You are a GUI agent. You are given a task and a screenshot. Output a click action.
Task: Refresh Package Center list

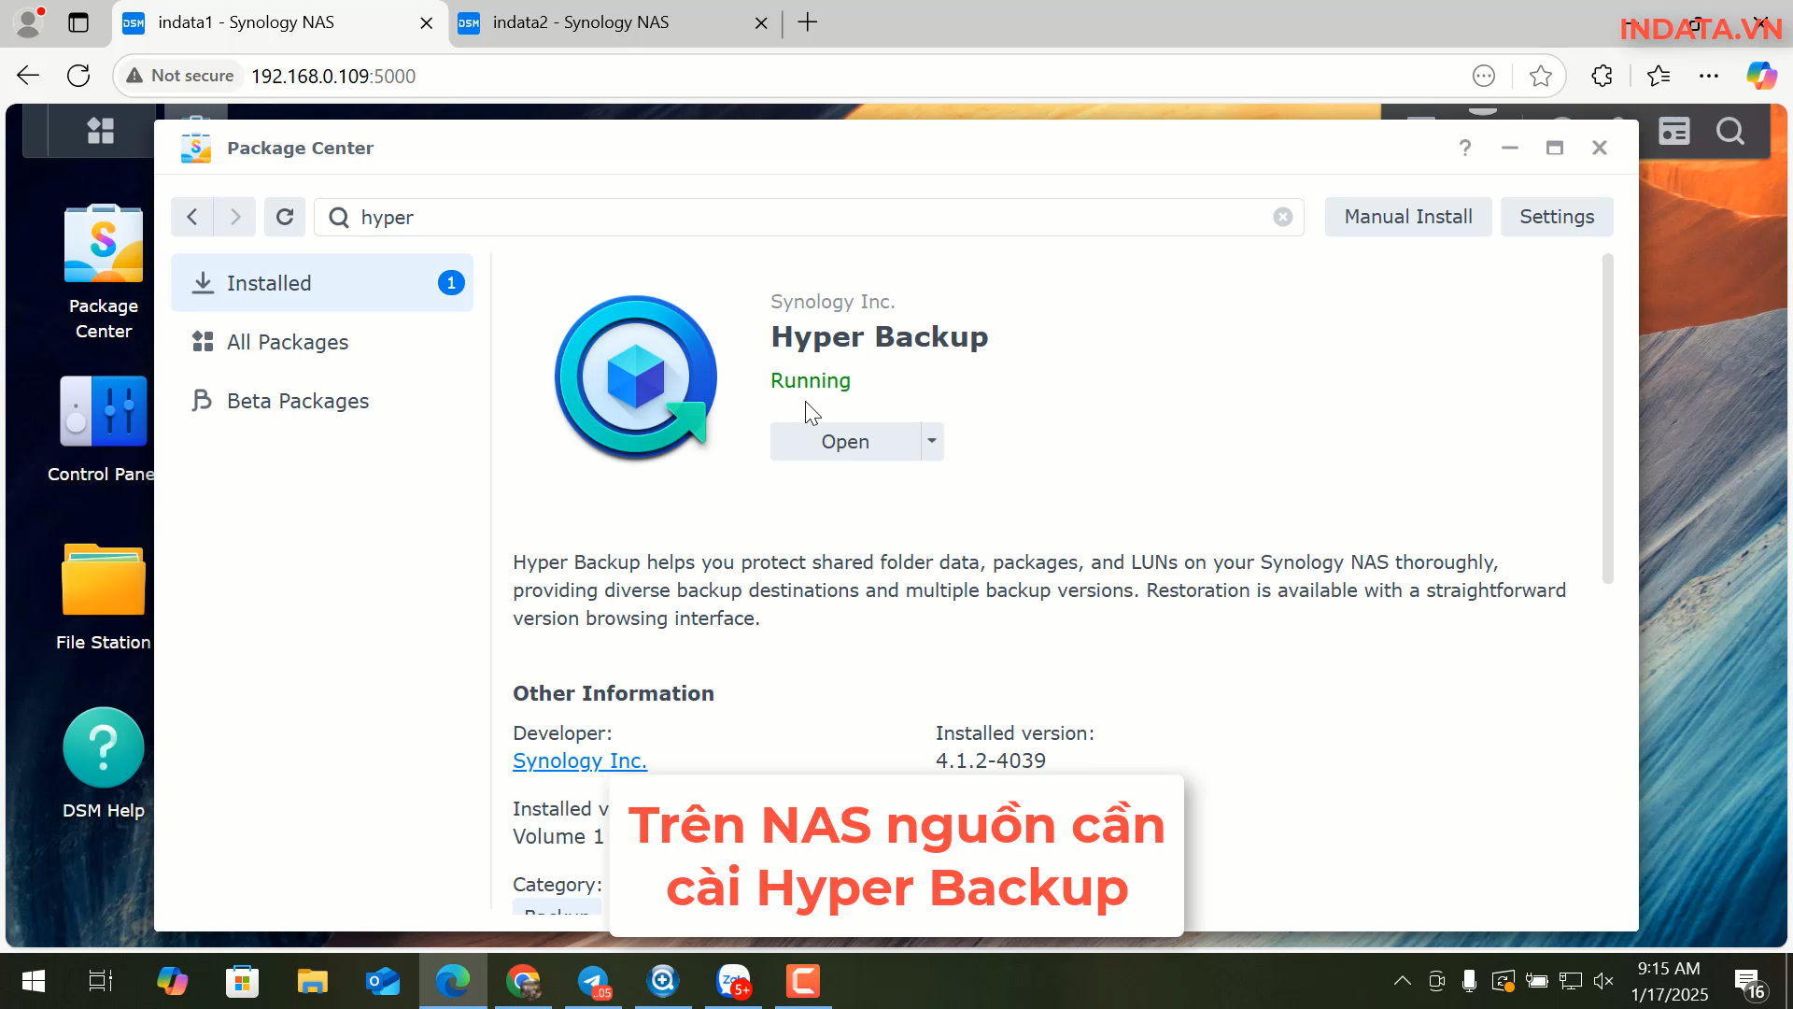click(285, 217)
